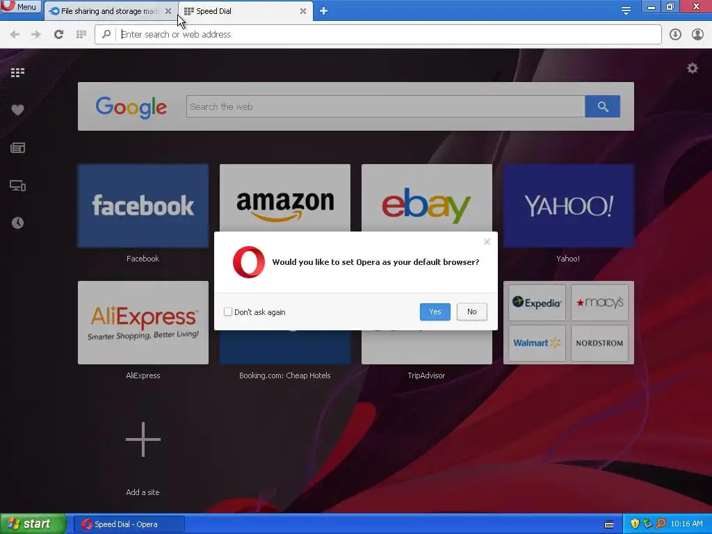Go back with the back arrow

pos(15,35)
